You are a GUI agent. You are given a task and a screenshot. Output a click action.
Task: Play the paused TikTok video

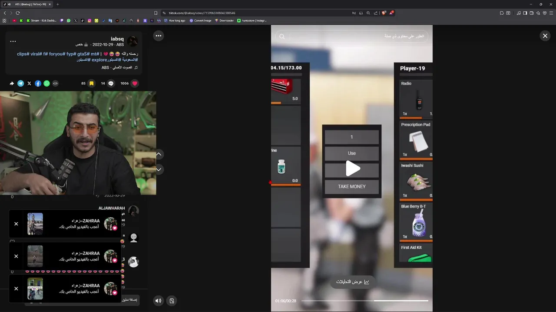tap(352, 169)
